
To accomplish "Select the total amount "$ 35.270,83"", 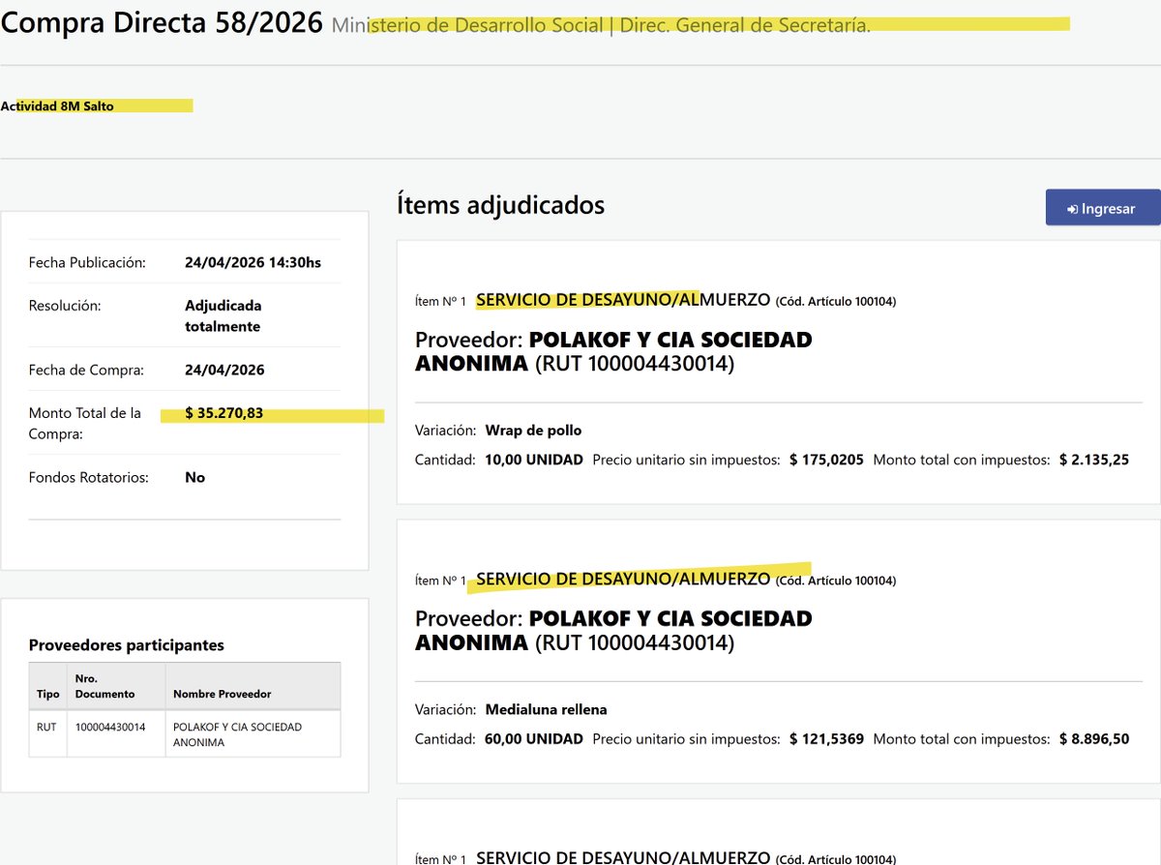I will [224, 413].
